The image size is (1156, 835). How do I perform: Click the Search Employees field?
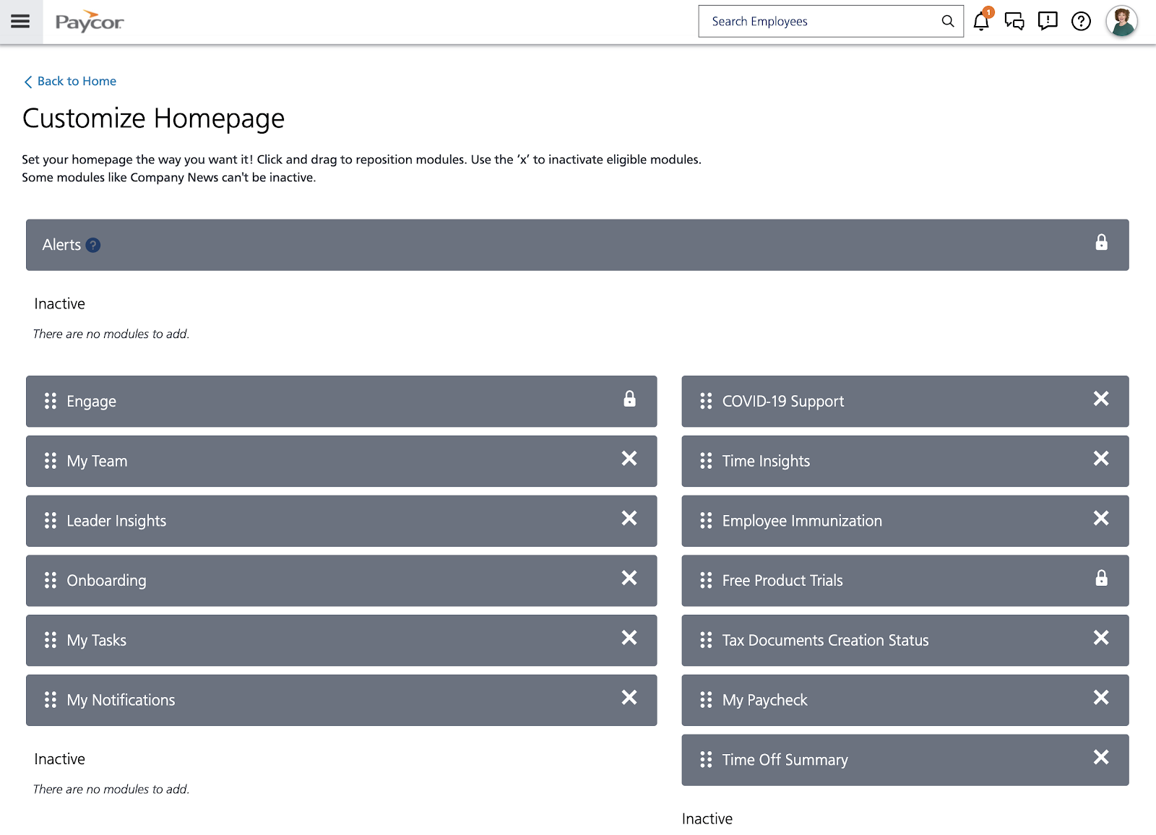pos(831,22)
